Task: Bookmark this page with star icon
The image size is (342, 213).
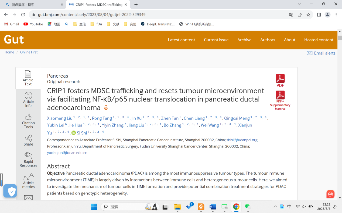Action: click(308, 15)
